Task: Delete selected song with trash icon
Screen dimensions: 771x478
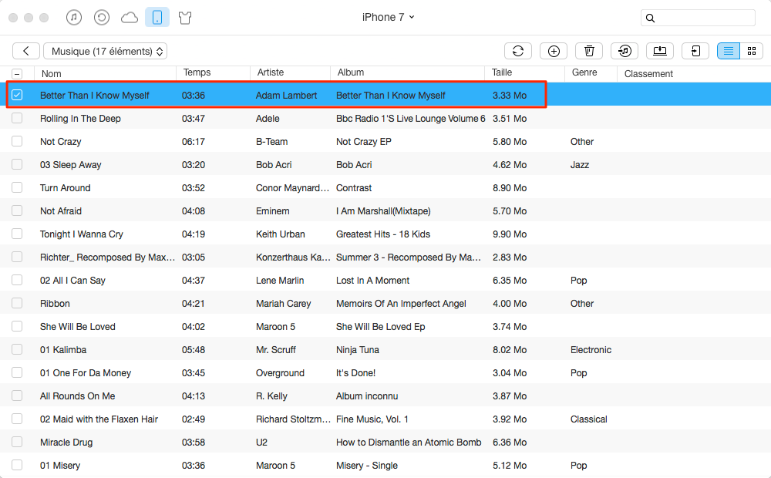Action: point(589,51)
